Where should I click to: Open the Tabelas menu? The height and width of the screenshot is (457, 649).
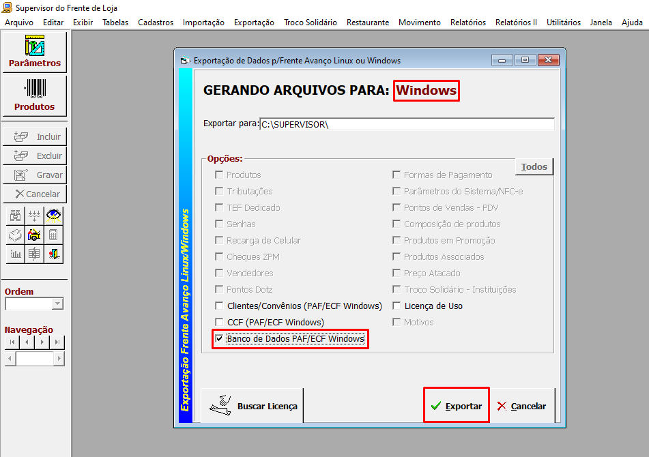point(115,23)
